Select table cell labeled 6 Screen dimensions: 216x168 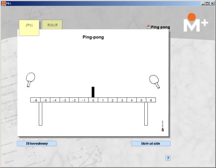[151, 100]
